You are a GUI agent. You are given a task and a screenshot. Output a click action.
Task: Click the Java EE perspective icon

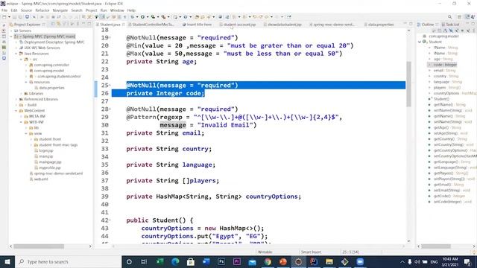pyautogui.click(x=467, y=17)
